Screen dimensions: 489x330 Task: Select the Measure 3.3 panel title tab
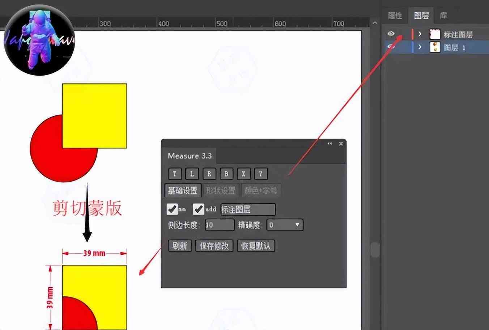click(190, 156)
